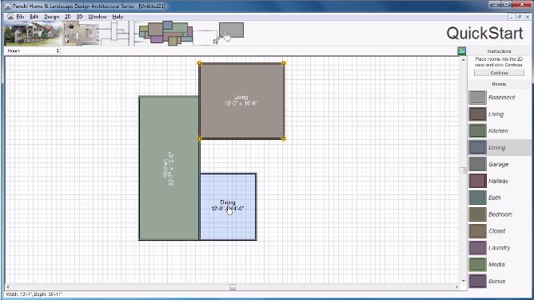The width and height of the screenshot is (534, 300).
Task: Click the inner document restore button
Action: (x=520, y=16)
